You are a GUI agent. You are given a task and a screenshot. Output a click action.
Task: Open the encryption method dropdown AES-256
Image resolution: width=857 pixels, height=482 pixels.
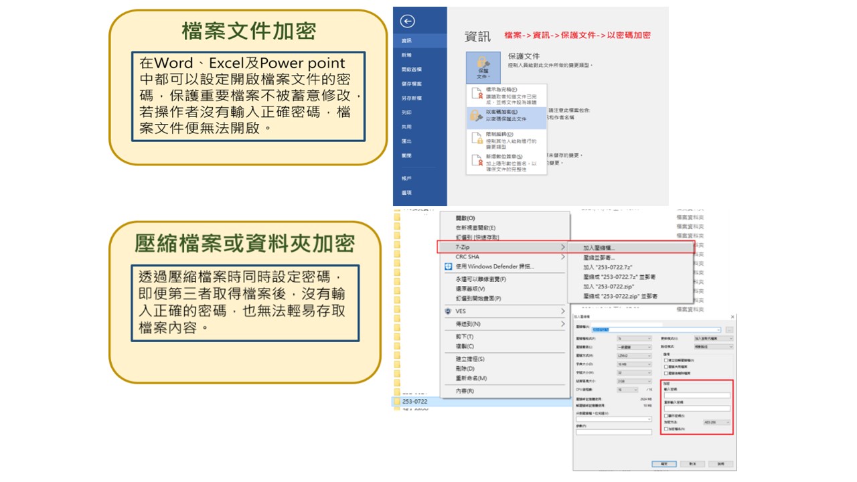[x=716, y=422]
